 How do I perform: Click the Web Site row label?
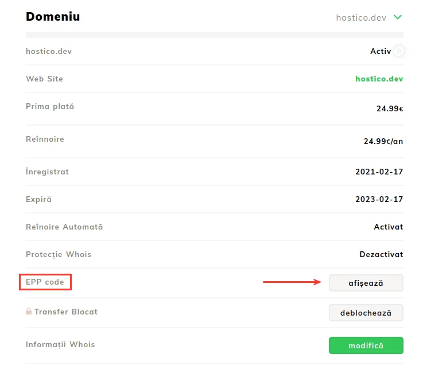(x=44, y=79)
